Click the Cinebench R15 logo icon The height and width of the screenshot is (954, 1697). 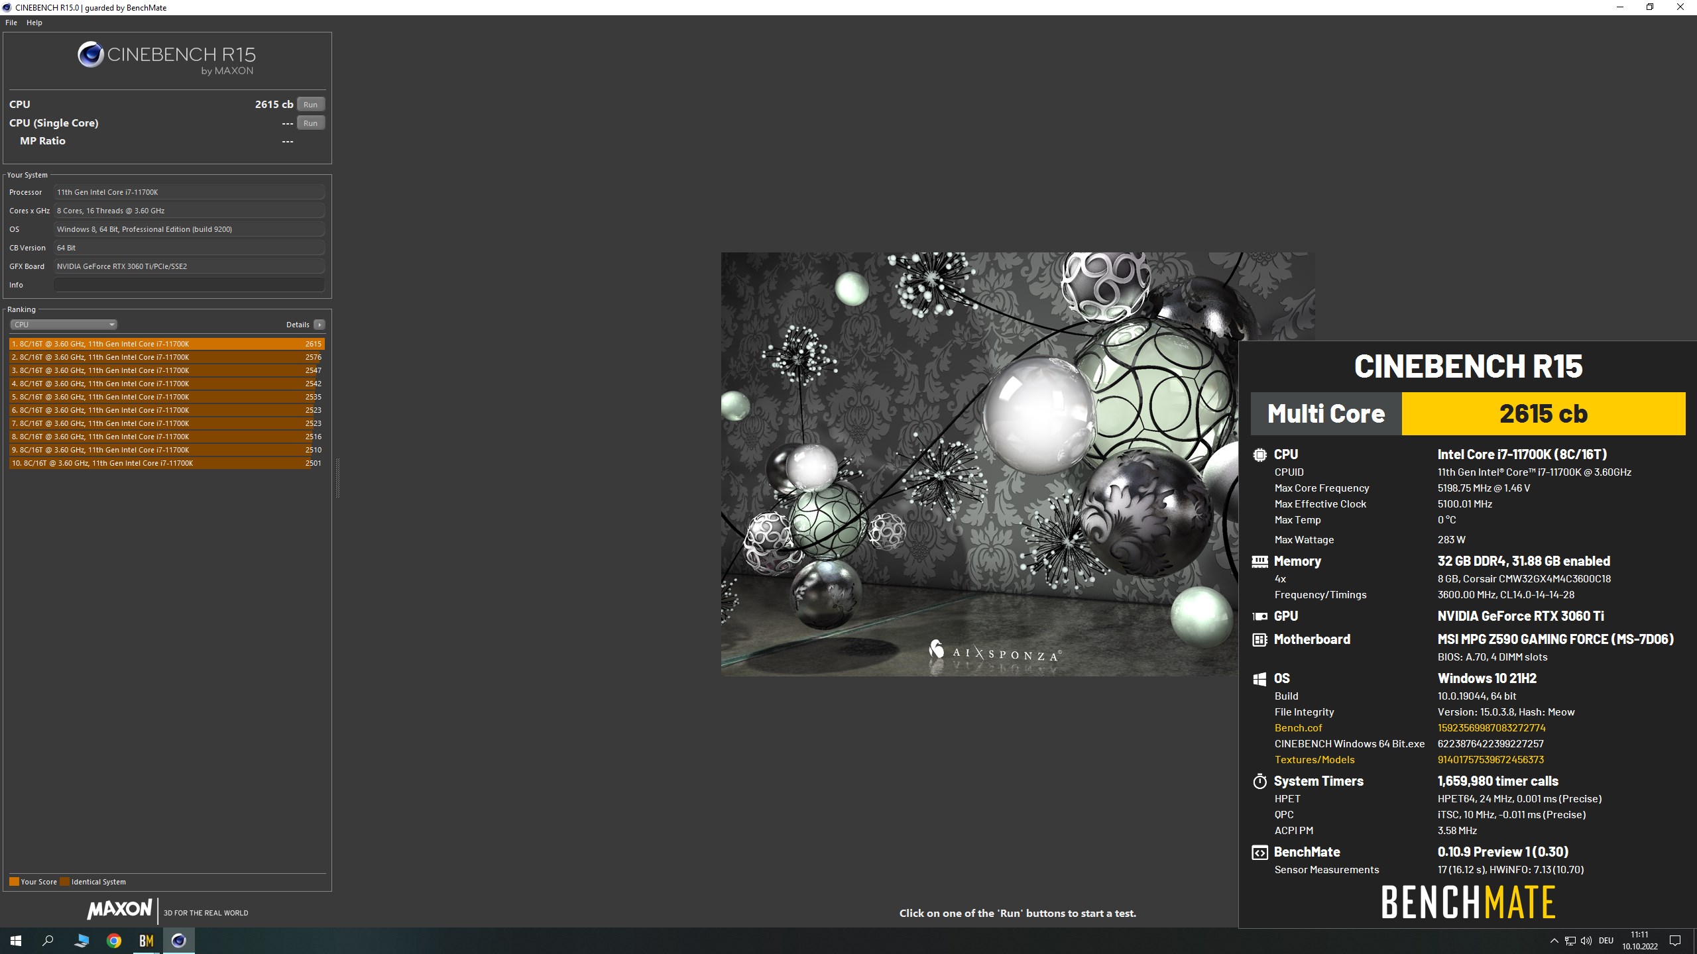(91, 54)
